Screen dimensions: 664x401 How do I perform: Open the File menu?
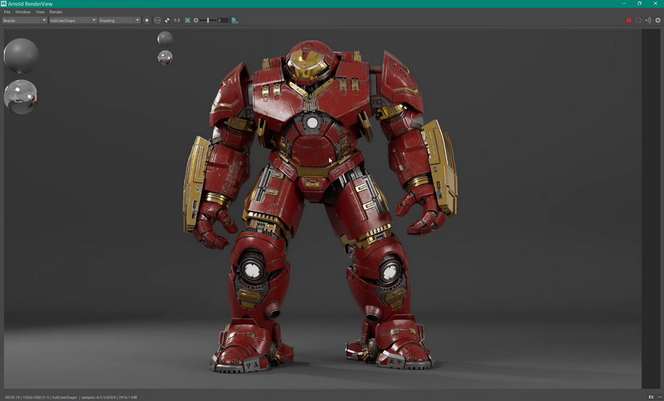click(7, 12)
